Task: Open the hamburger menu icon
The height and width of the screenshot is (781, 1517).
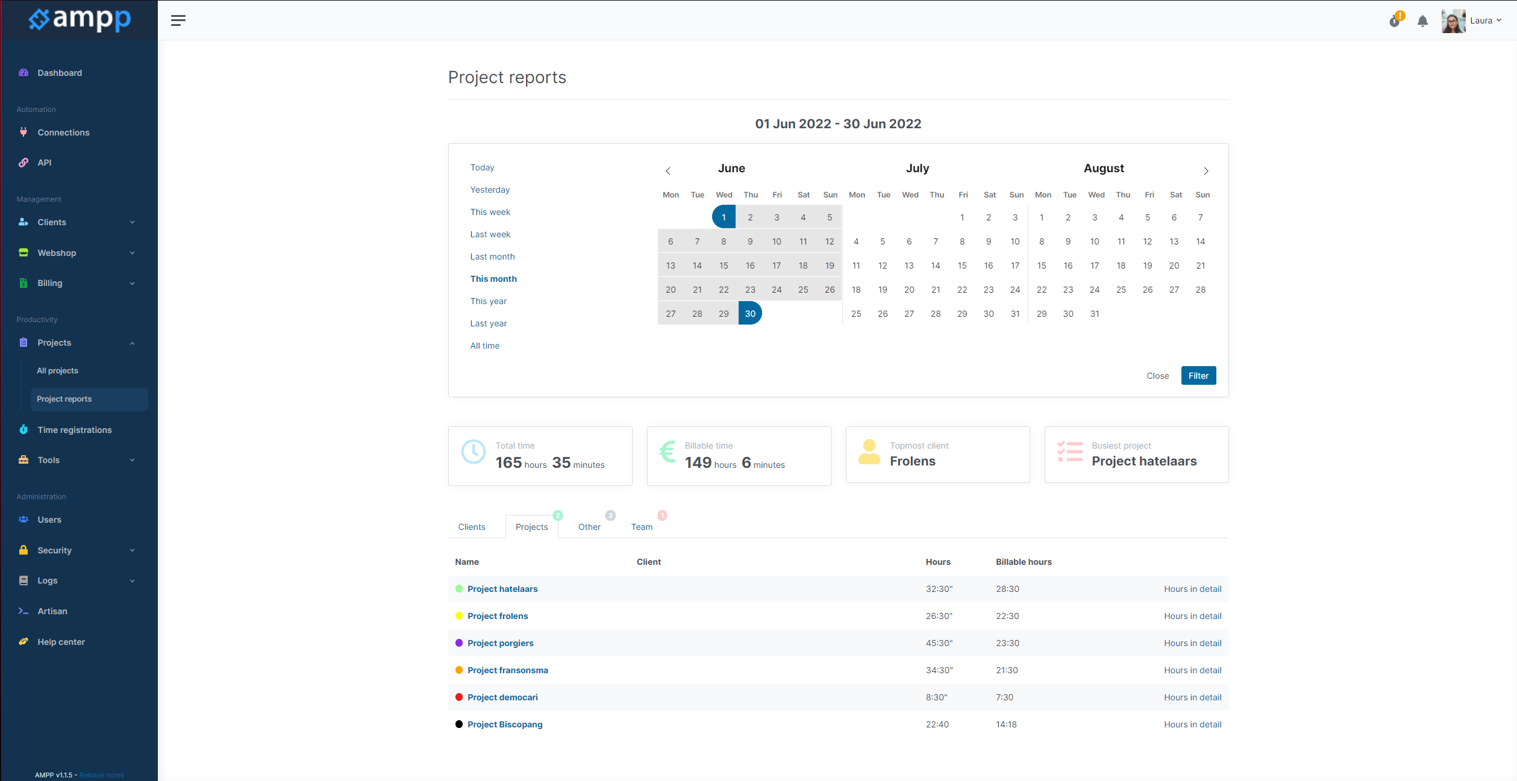Action: click(178, 20)
